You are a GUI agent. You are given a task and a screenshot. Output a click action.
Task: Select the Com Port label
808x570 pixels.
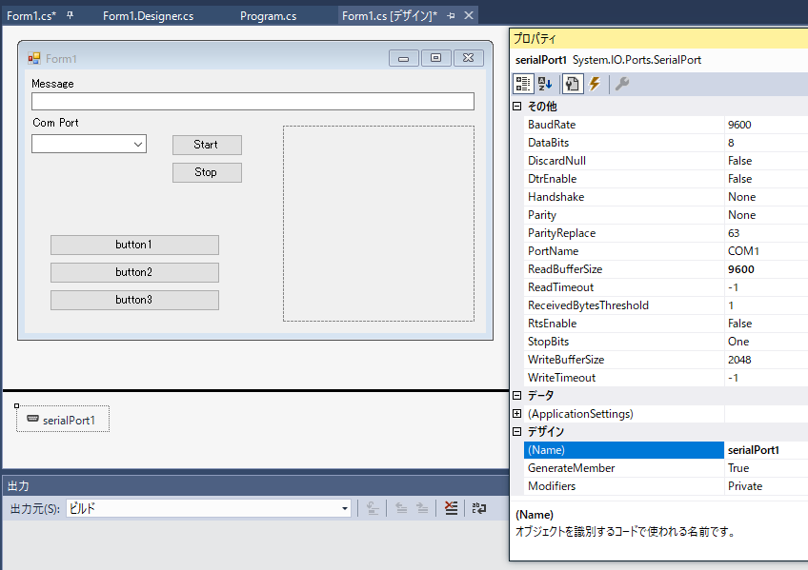tap(55, 123)
